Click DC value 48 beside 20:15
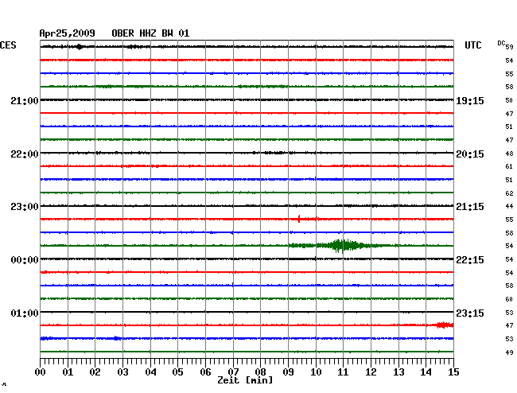 tap(509, 154)
